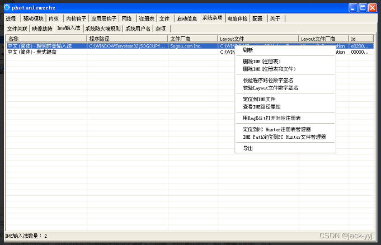Click the 00000 Id cell
381x245 pixels.
click(x=361, y=52)
